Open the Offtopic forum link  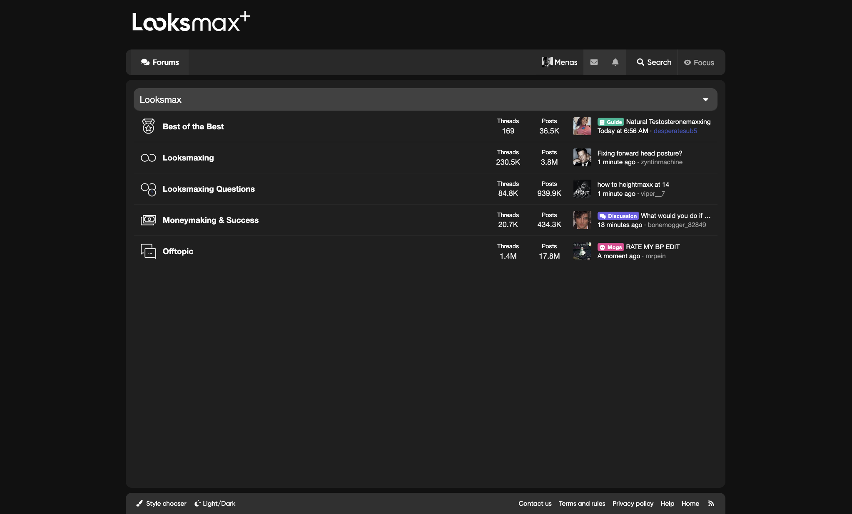click(x=178, y=251)
